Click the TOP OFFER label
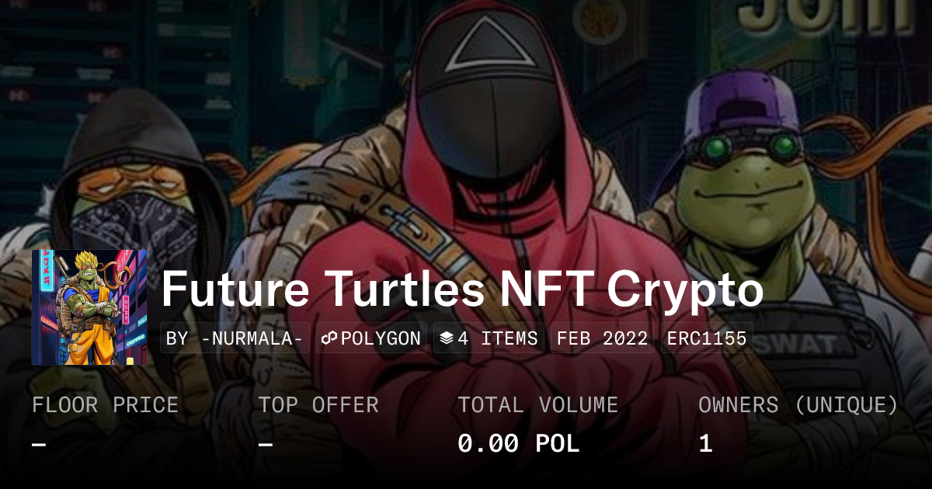 pos(318,405)
